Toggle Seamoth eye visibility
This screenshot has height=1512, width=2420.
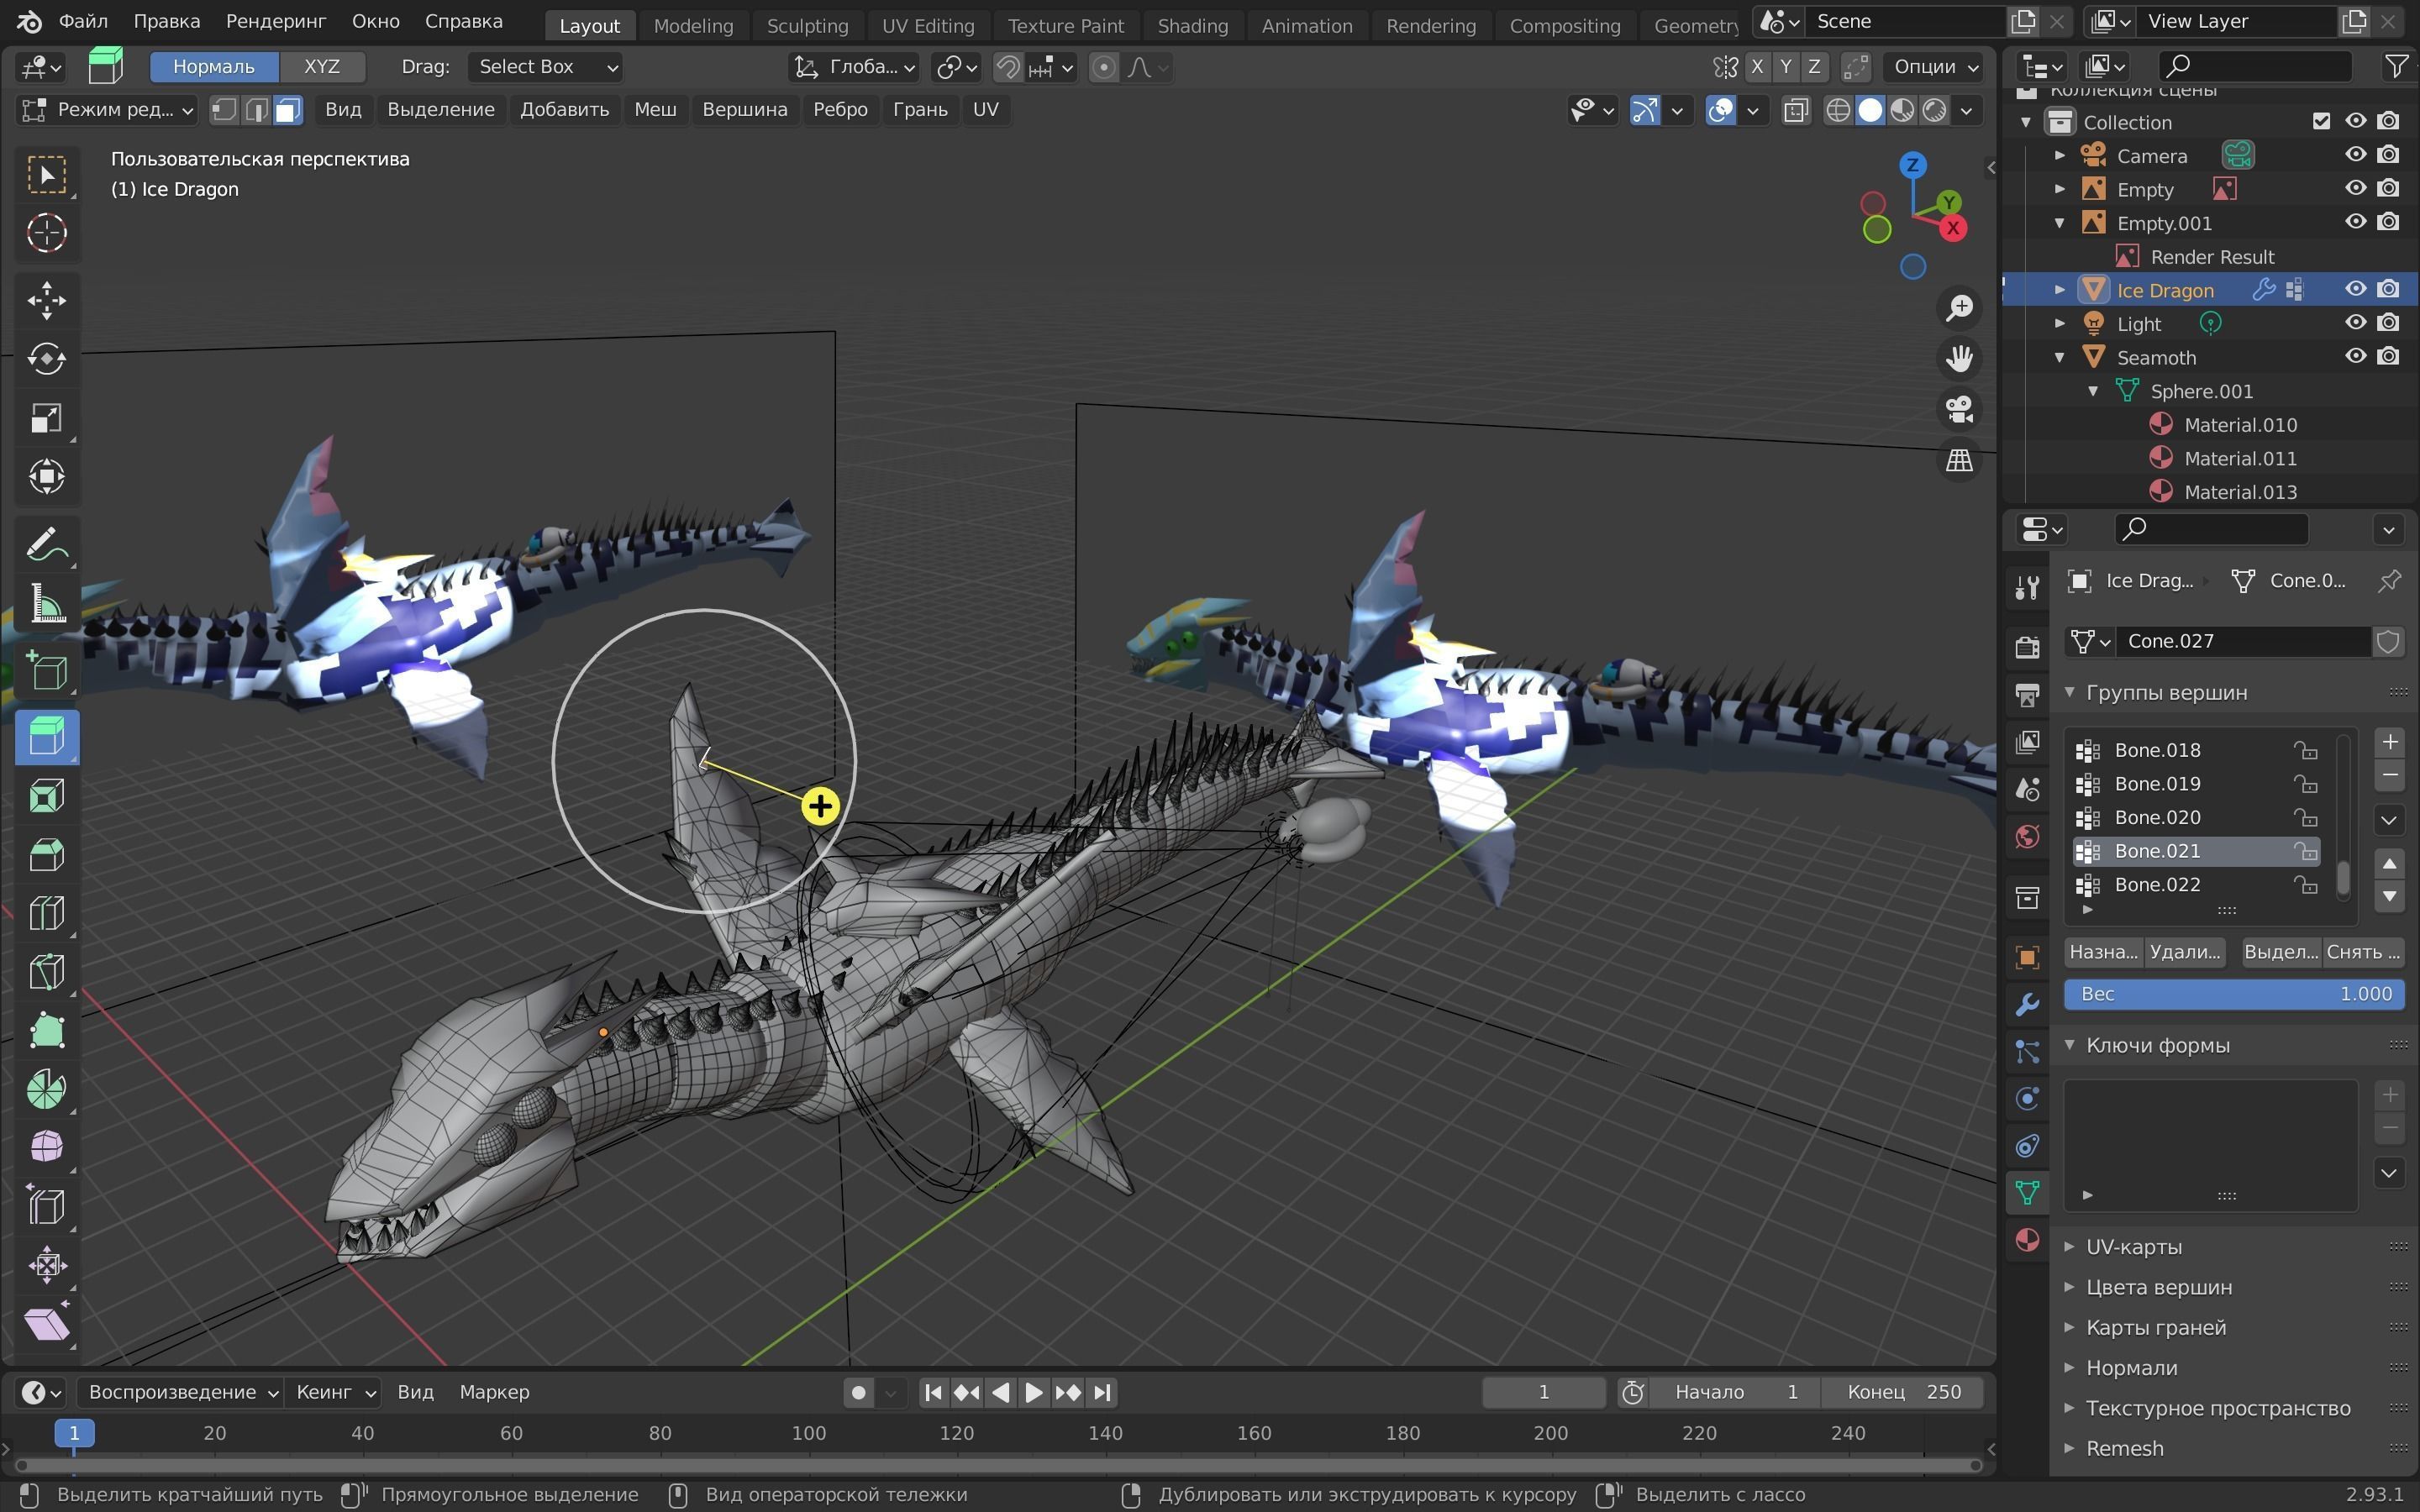[2355, 356]
